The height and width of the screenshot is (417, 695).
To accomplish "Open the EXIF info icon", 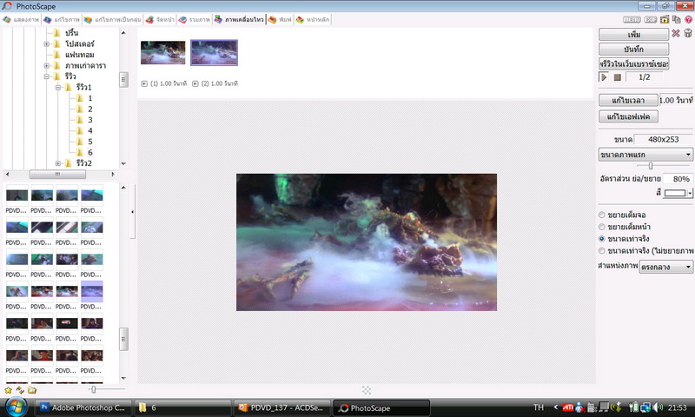I will (651, 19).
